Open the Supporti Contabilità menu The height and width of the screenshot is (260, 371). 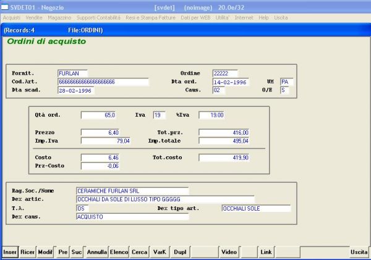(98, 18)
